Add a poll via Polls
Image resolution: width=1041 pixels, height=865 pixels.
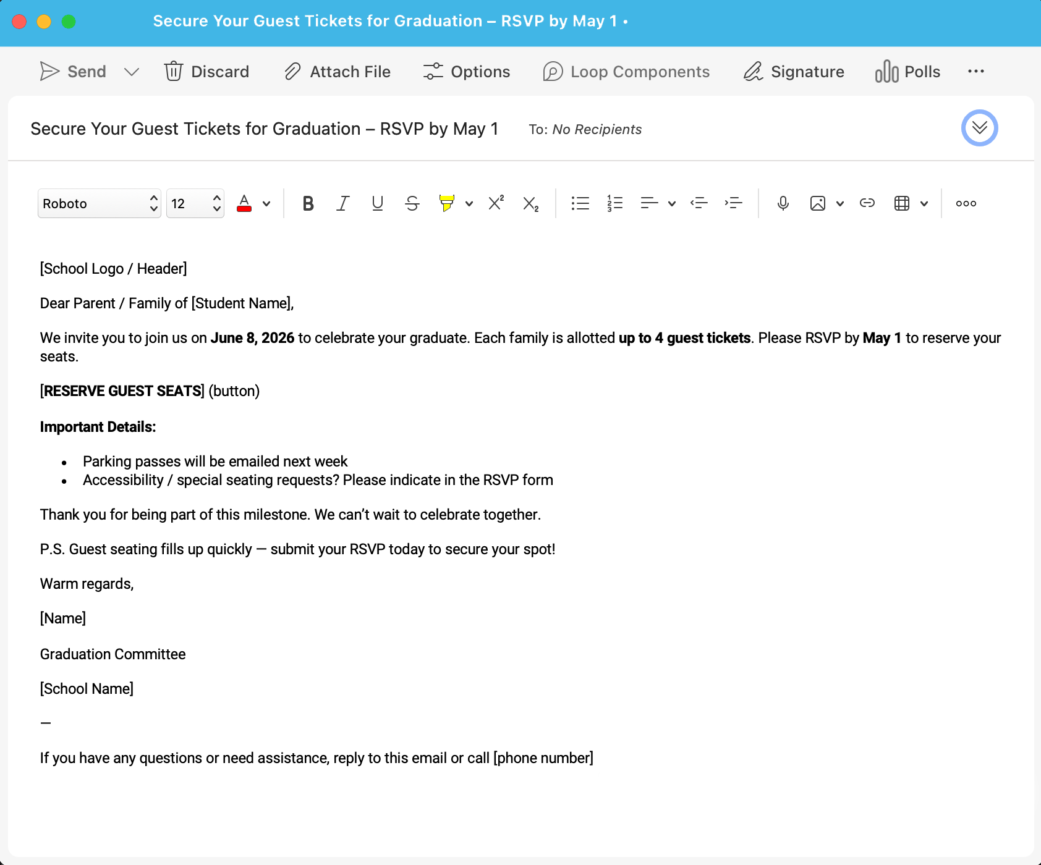click(907, 72)
